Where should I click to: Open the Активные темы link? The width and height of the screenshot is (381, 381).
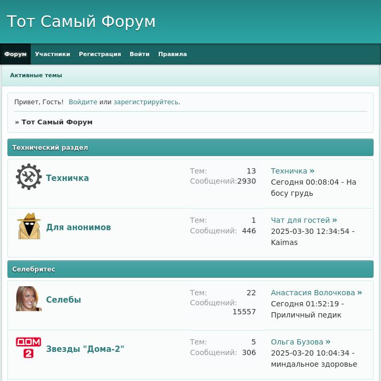coord(36,75)
